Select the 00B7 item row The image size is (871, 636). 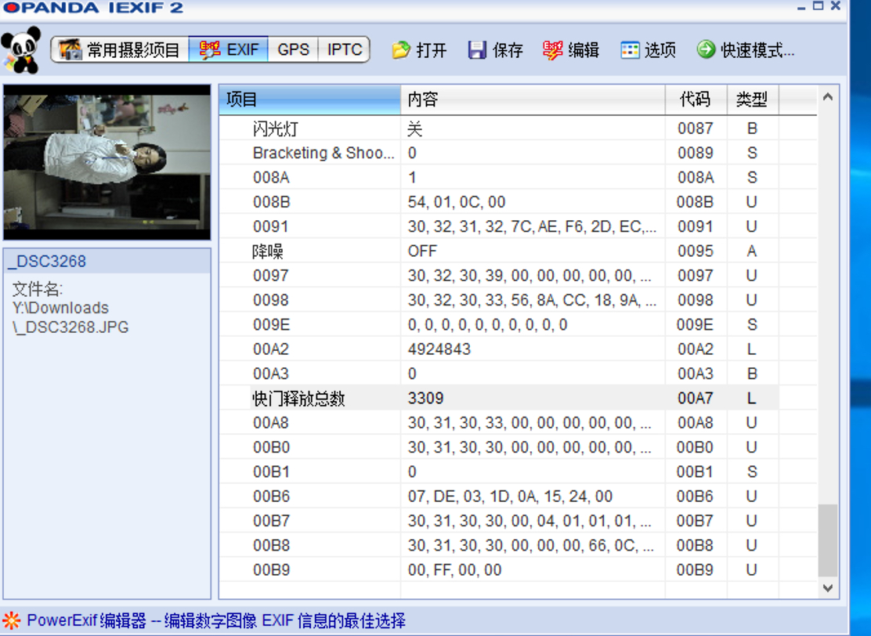click(x=518, y=520)
